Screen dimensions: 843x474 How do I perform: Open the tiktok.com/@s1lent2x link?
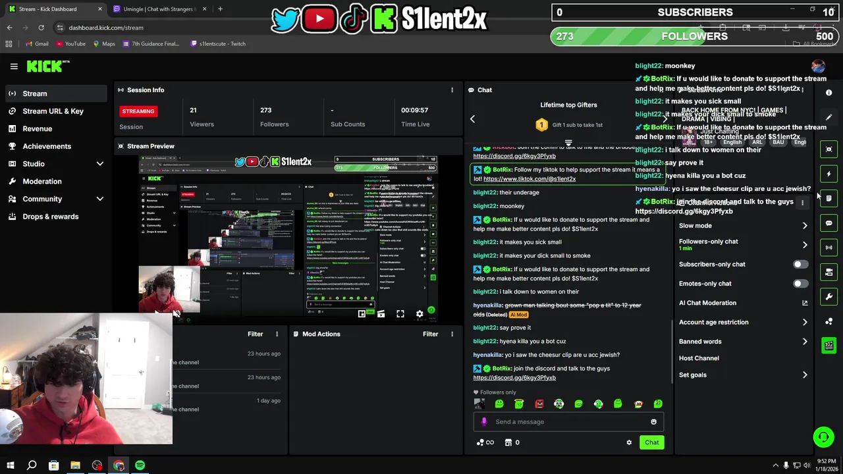tap(530, 179)
